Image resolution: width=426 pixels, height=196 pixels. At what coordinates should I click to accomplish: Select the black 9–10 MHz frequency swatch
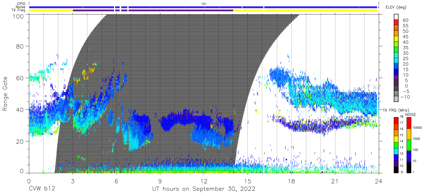[x=396, y=169]
